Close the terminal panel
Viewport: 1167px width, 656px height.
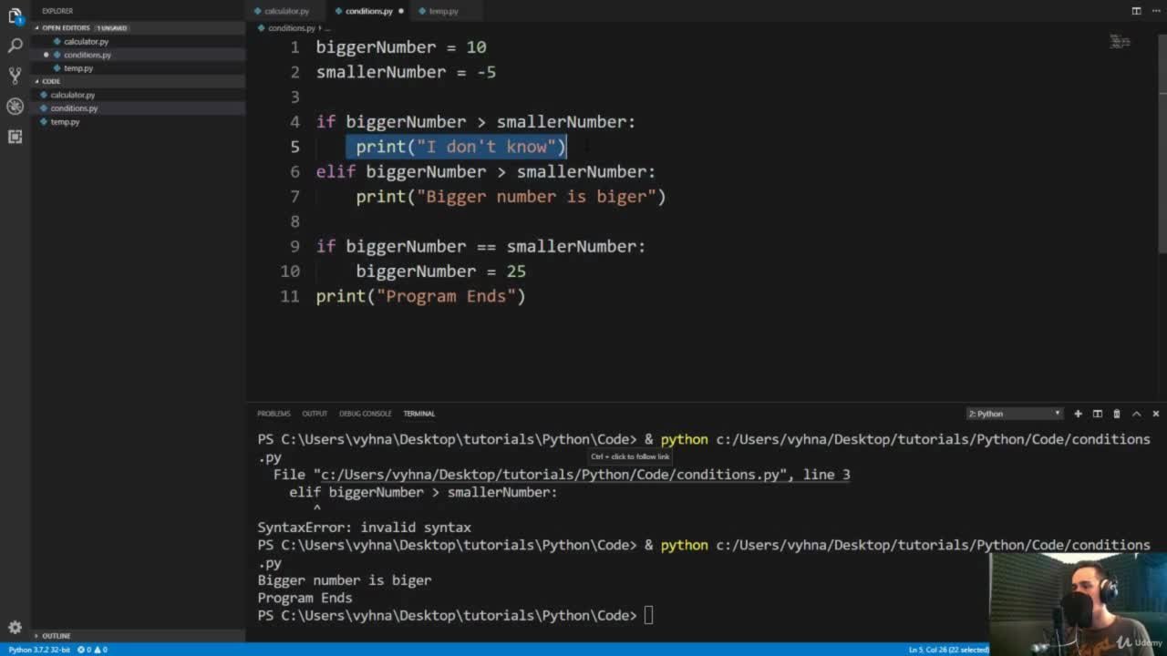tap(1155, 414)
